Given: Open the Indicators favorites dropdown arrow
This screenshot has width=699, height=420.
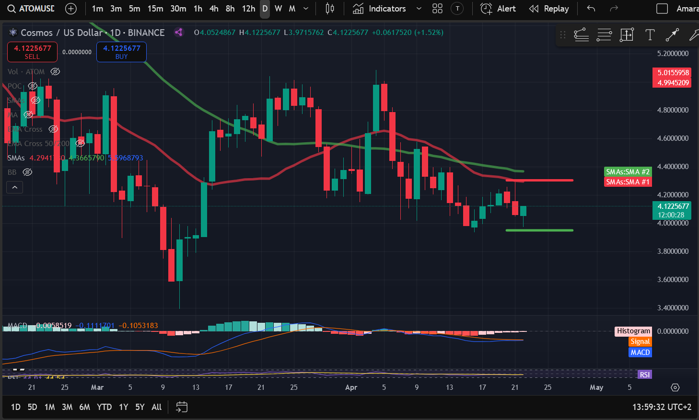Looking at the screenshot, I should (x=419, y=9).
